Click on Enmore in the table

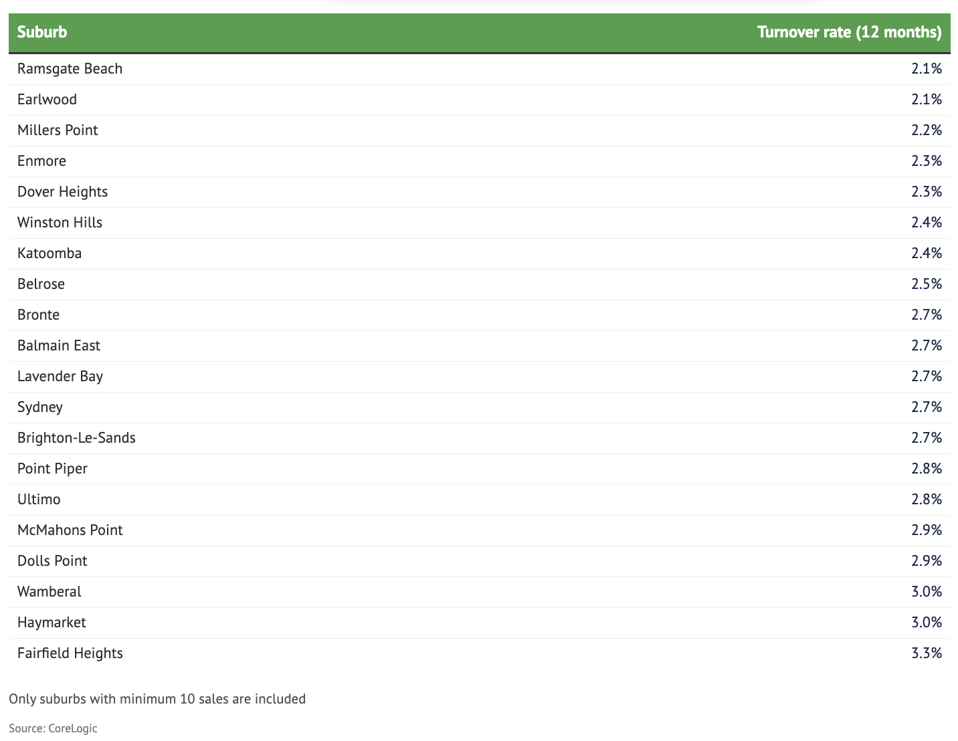[42, 161]
